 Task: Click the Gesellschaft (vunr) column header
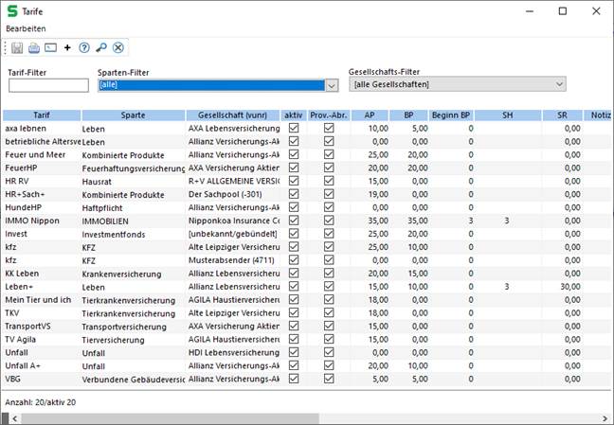click(233, 115)
